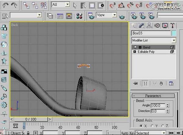This screenshot has height=135, width=183.
Task: Click the Box03 object color swatch
Action: (174, 33)
